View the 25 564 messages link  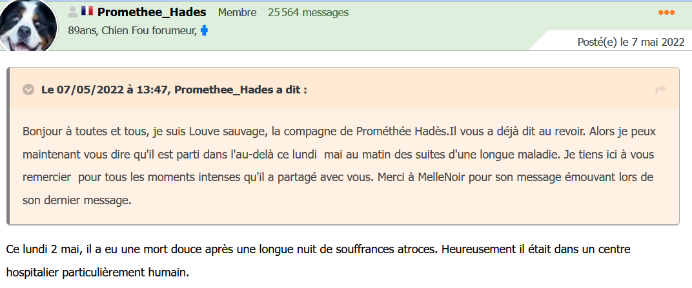pyautogui.click(x=308, y=13)
